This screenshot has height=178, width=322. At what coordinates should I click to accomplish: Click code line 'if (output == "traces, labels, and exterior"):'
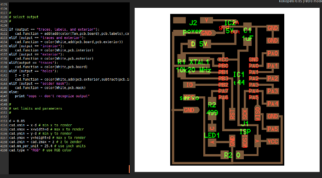(x=54, y=29)
